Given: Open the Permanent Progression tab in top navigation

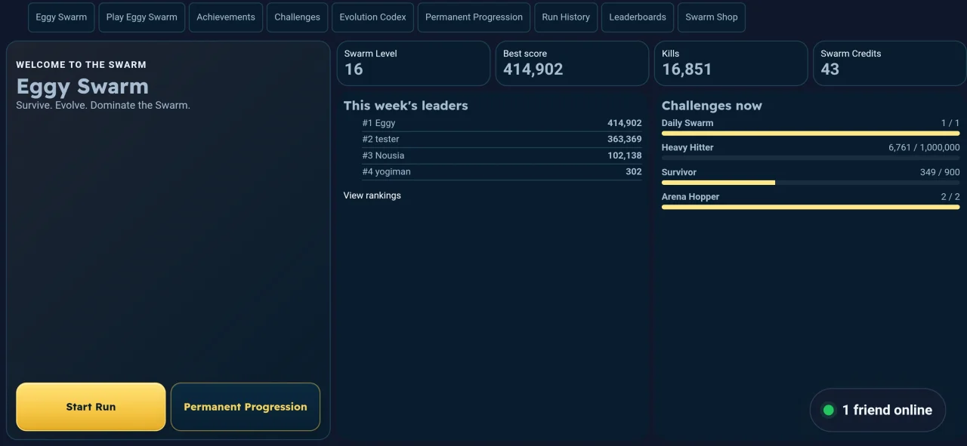Looking at the screenshot, I should (x=474, y=17).
